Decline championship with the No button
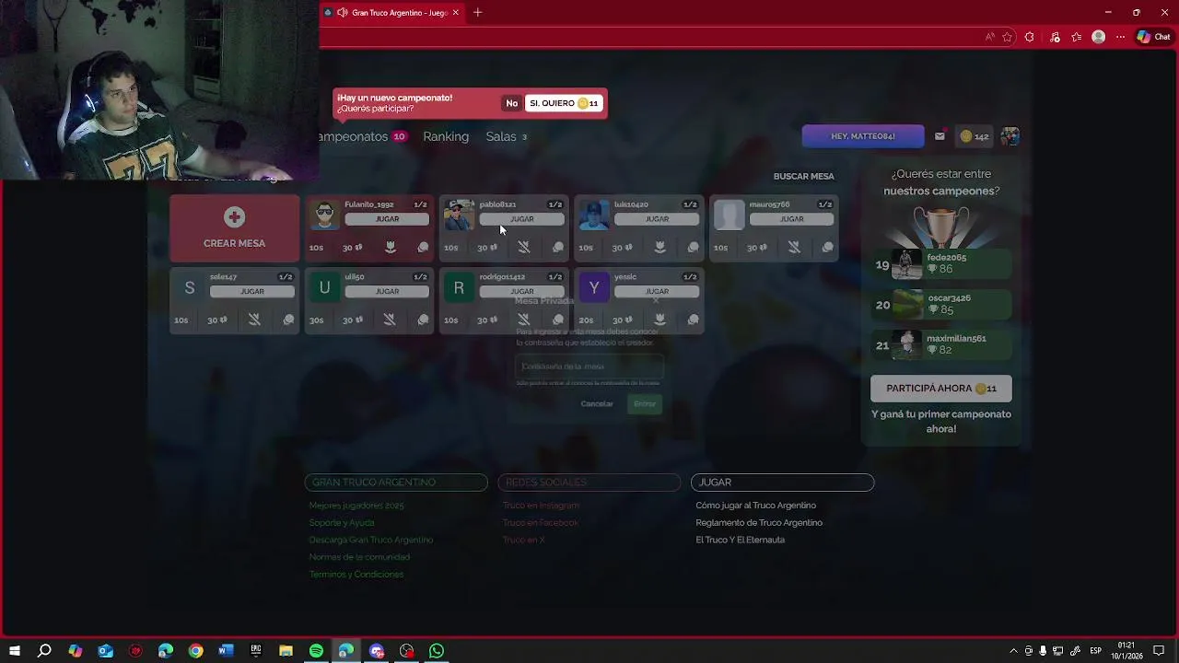 coord(512,103)
